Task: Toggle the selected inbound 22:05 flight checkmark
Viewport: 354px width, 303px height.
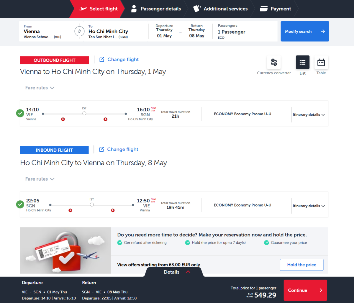Action: tap(20, 204)
